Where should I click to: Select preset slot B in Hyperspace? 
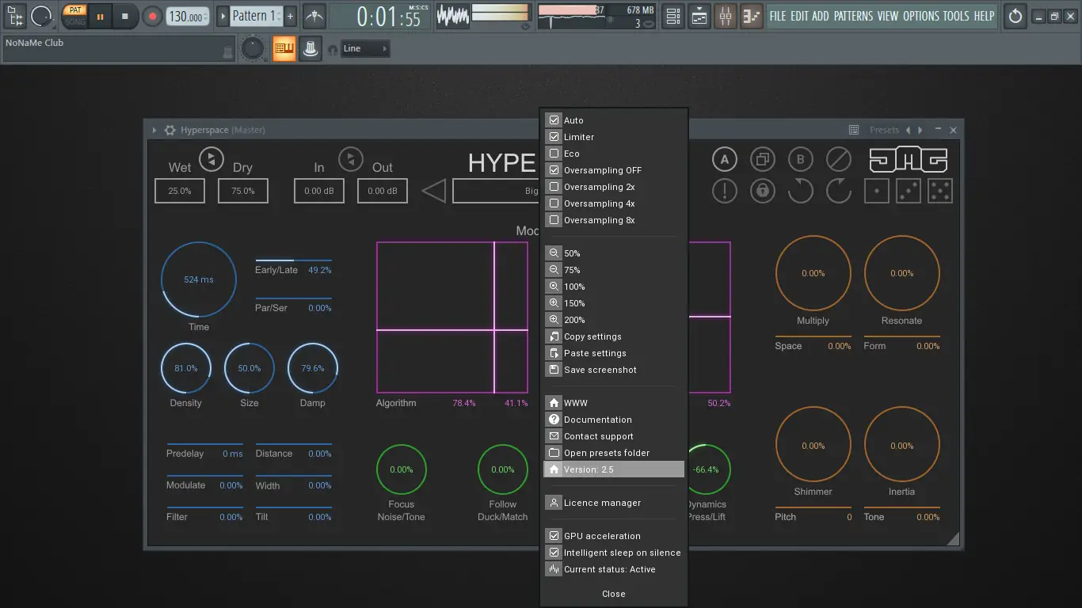800,160
